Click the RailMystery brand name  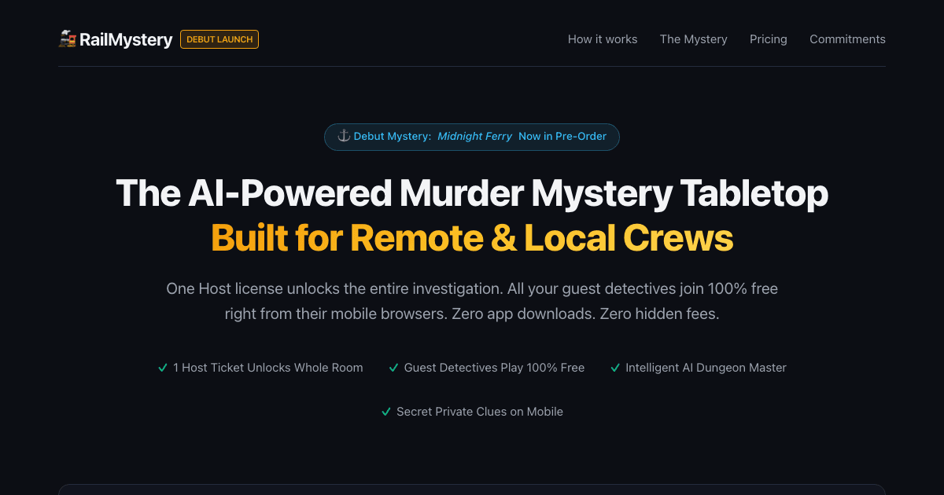tap(126, 39)
